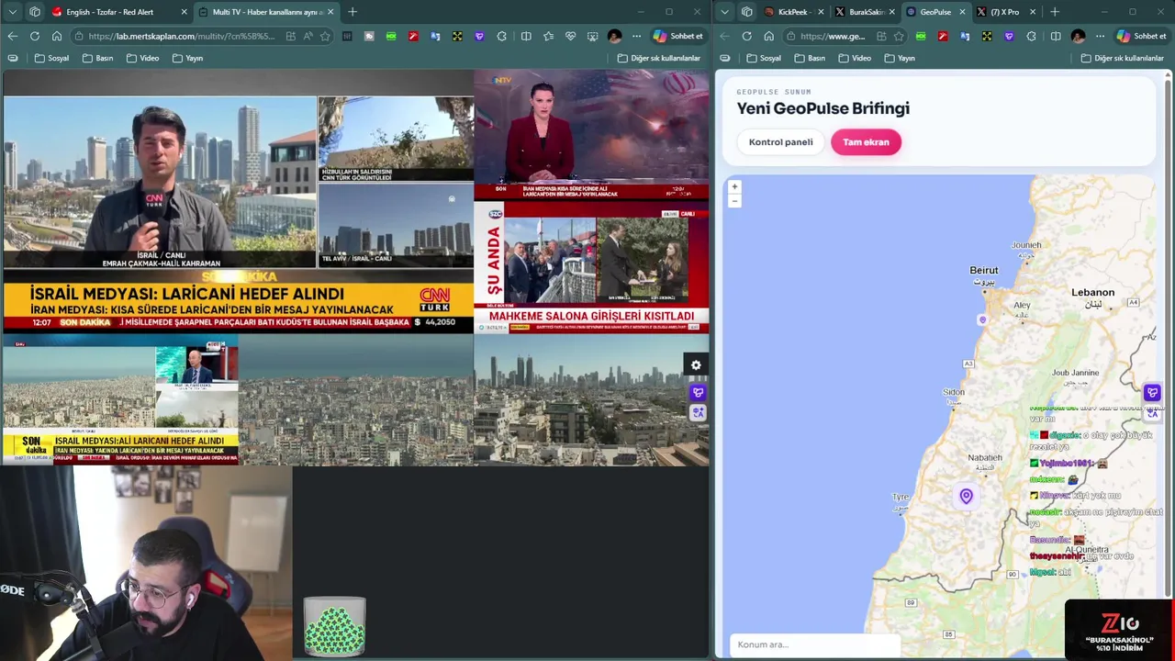Open Sohbet et Copilot in Multi TV window
Image resolution: width=1175 pixels, height=661 pixels.
(678, 36)
